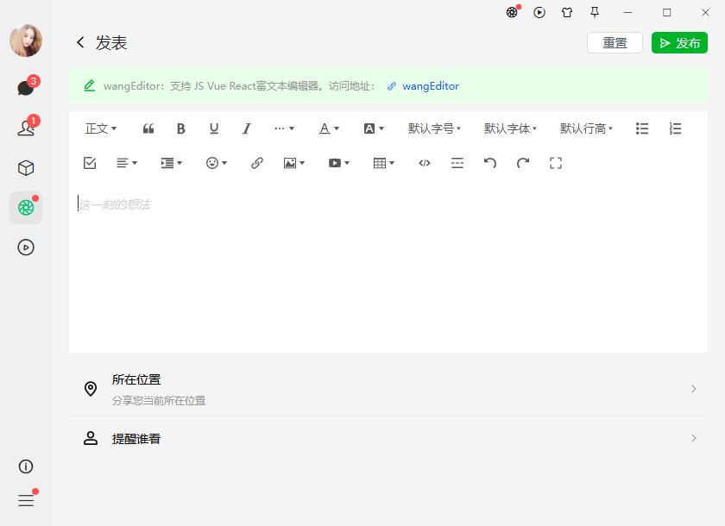Open the chat messages sidebar icon
The width and height of the screenshot is (725, 526).
[x=26, y=88]
